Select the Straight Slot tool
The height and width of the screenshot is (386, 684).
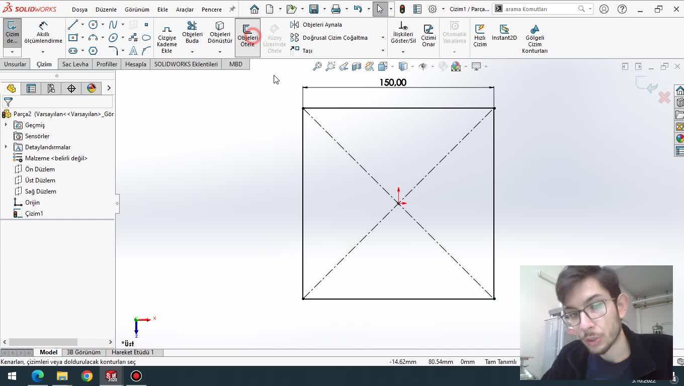pyautogui.click(x=73, y=51)
